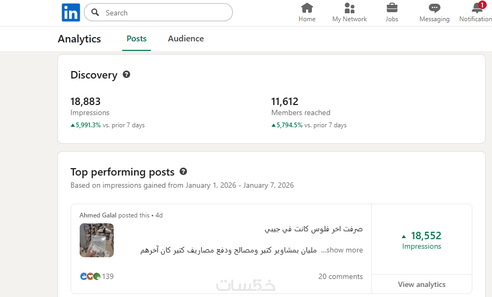Click the Top performing posts help icon
Image resolution: width=492 pixels, height=297 pixels.
coord(183,172)
